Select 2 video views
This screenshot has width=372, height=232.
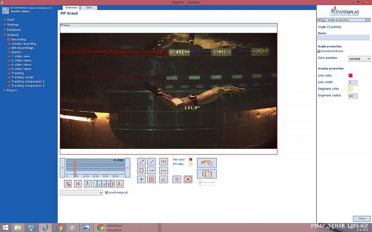tap(21, 61)
